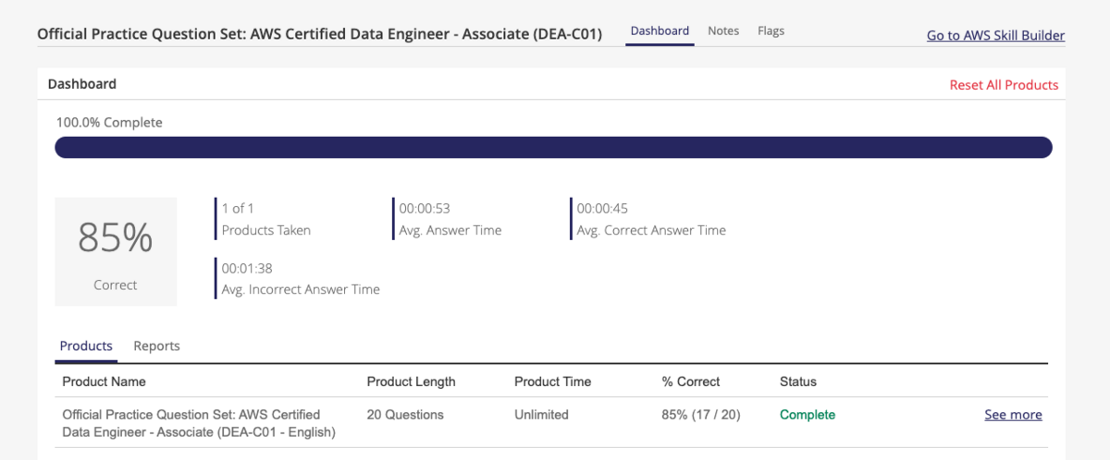Click the Avg. Incorrect Answer Time statistic
1110x460 pixels.
tap(300, 278)
